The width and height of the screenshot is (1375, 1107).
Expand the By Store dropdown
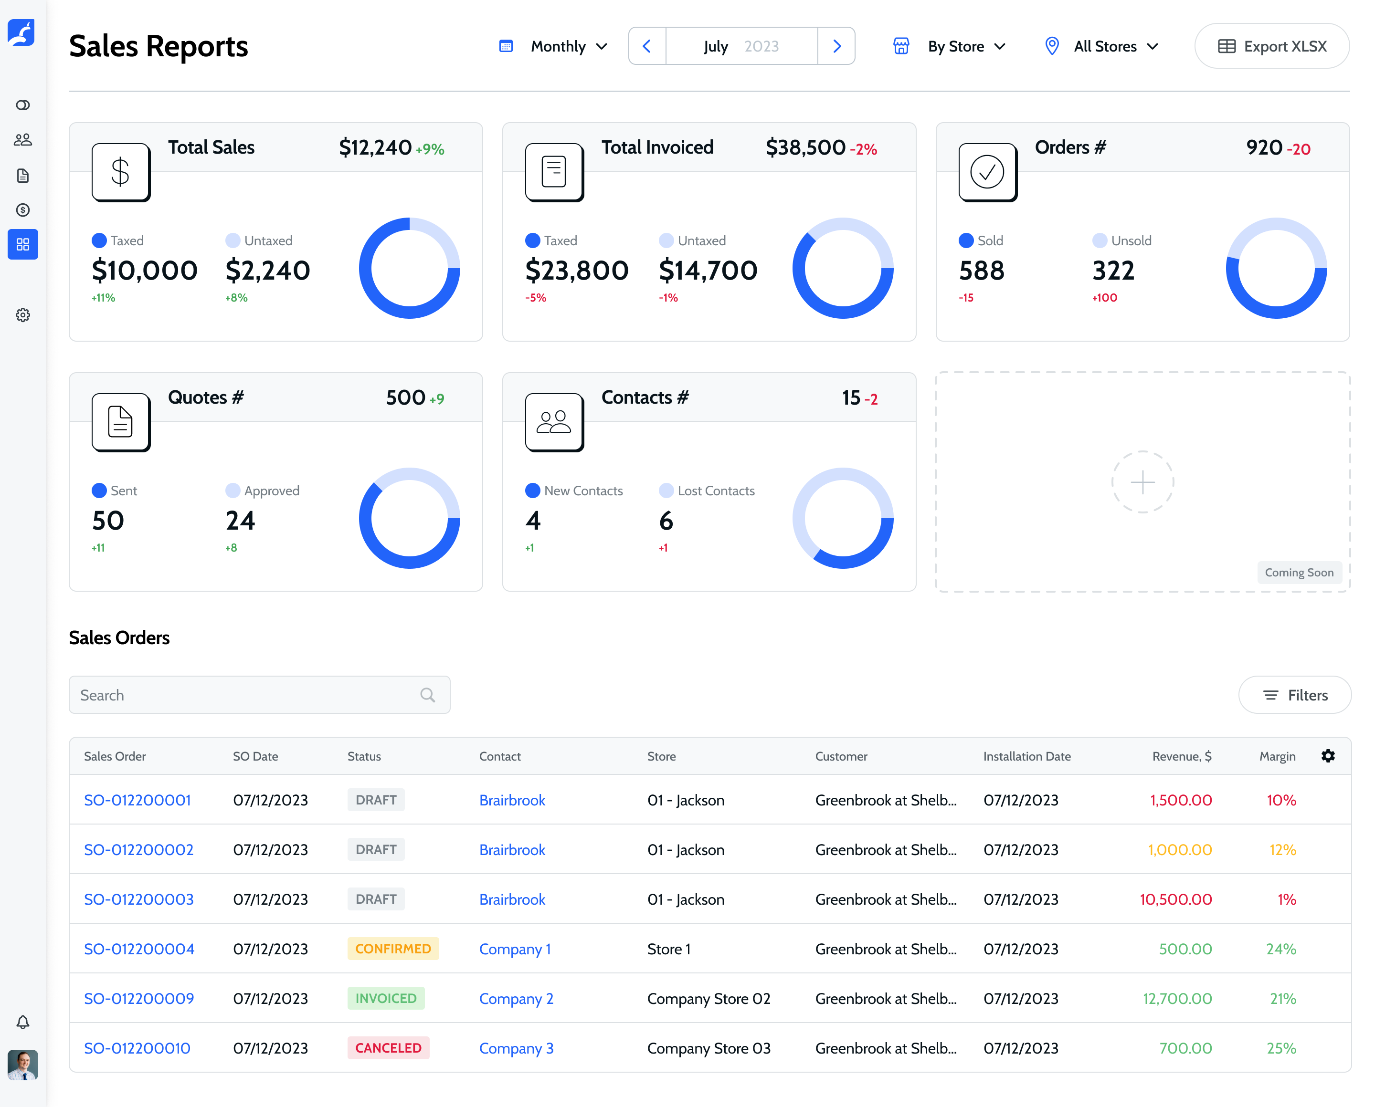[965, 46]
